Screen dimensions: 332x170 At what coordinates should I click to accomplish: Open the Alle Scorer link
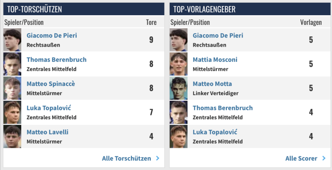point(301,158)
